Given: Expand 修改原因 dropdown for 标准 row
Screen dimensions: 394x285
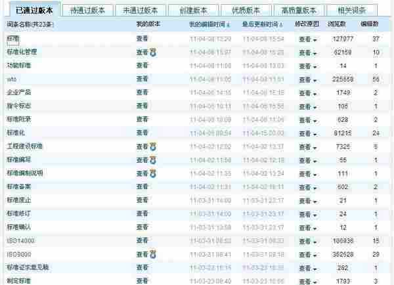Looking at the screenshot, I should pyautogui.click(x=307, y=39).
